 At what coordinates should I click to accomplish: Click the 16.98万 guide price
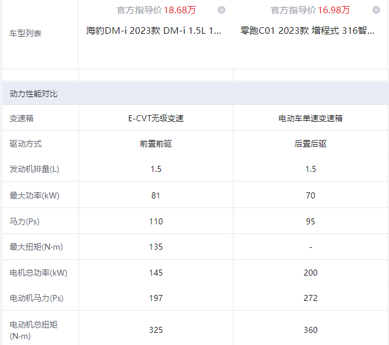coord(334,10)
